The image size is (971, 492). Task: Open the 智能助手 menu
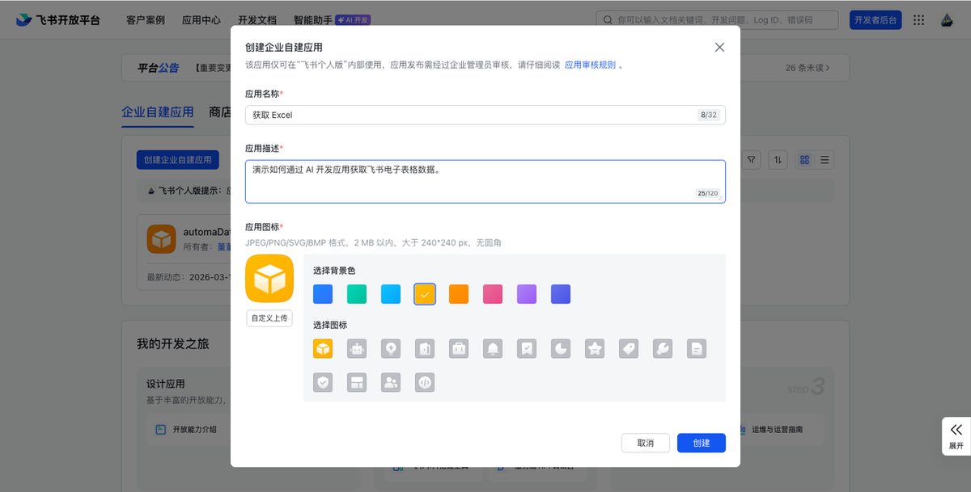click(x=312, y=20)
